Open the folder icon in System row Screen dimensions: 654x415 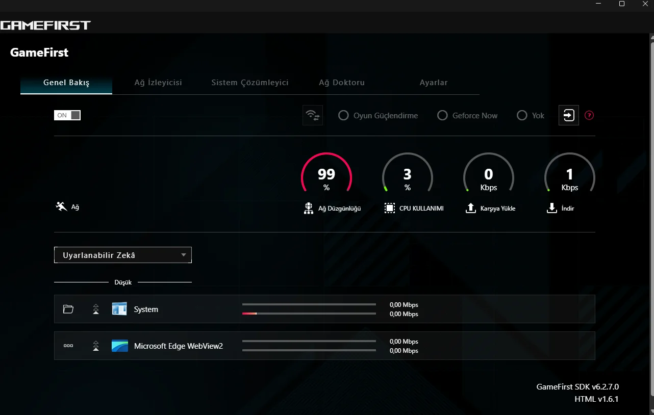pyautogui.click(x=68, y=309)
